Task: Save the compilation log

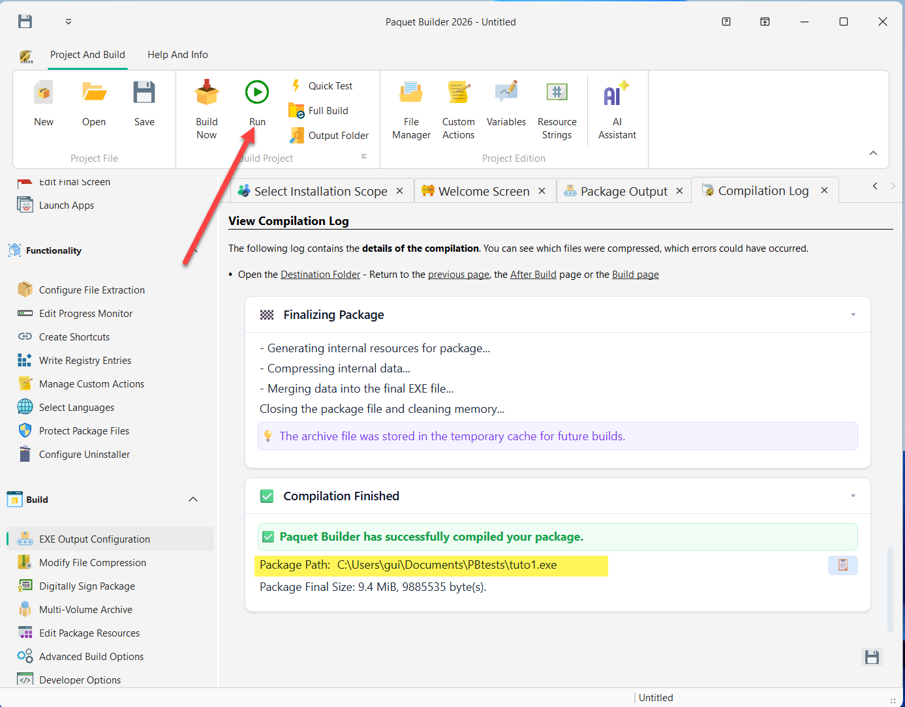Action: click(x=872, y=657)
